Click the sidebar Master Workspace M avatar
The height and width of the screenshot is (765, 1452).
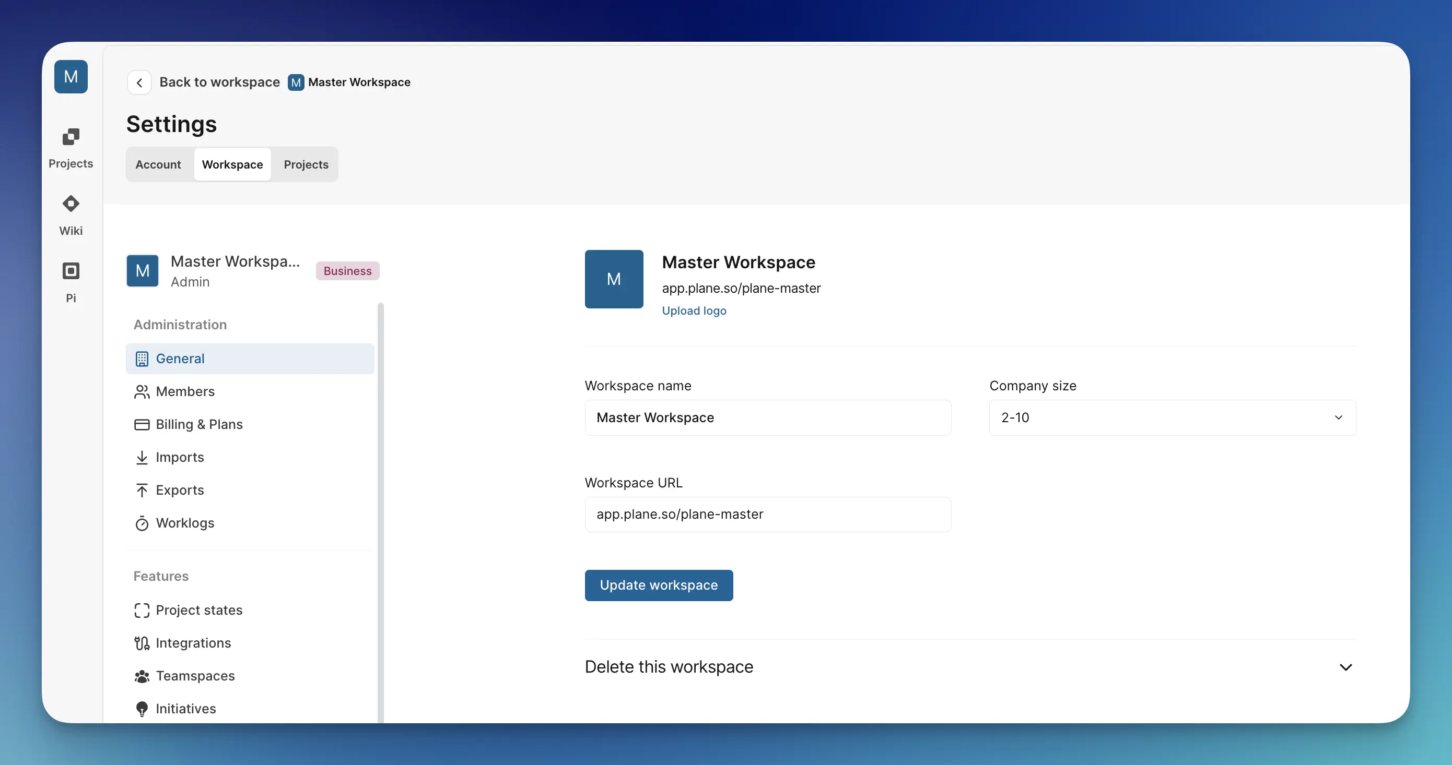pos(143,271)
